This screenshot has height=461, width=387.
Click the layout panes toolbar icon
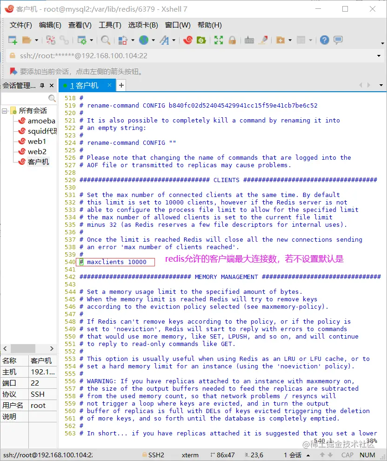301,40
